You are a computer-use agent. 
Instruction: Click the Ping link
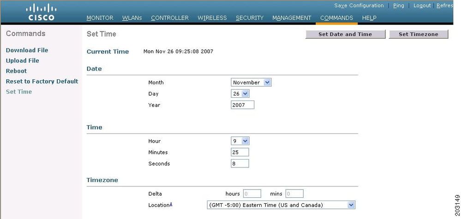point(398,6)
